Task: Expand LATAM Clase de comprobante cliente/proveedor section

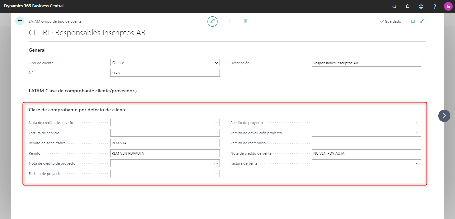Action: point(83,91)
